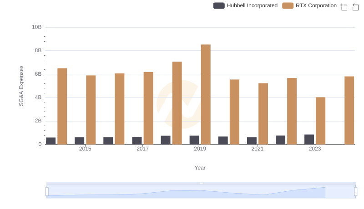Click the Year axis title
Viewport: 364px width, 209px height.
pos(200,168)
